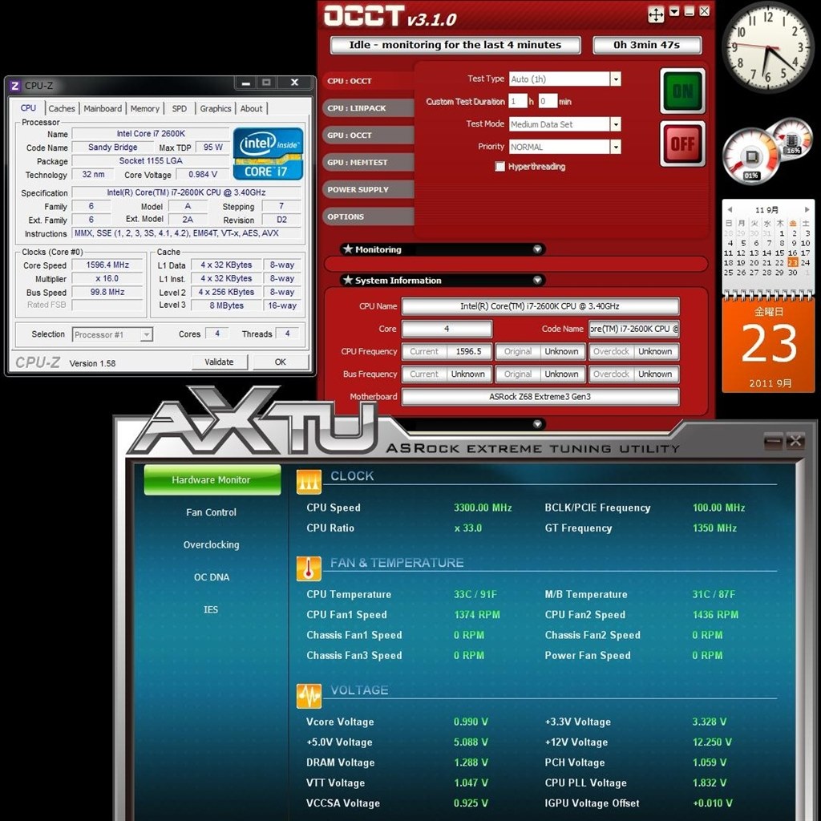Open the OCCT title bar dropdown arrow

(674, 11)
